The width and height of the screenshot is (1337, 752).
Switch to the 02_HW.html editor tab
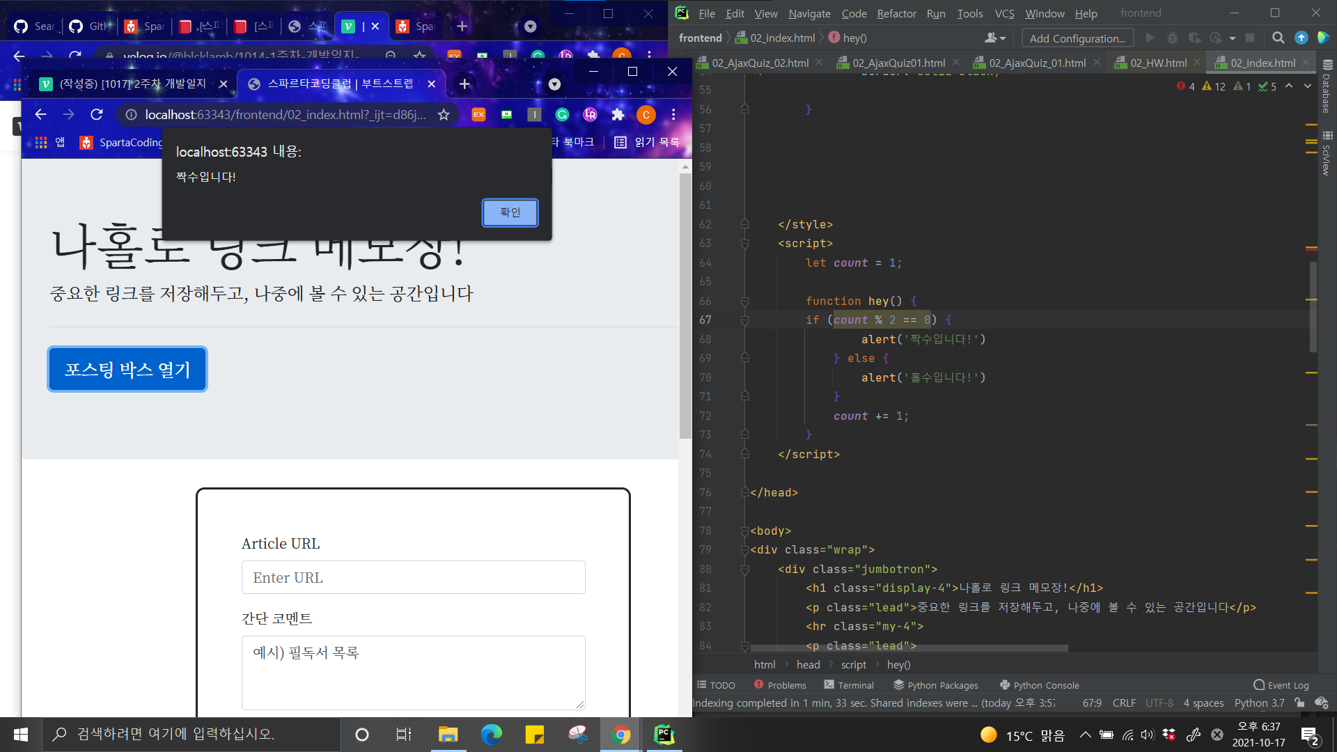pos(1158,63)
